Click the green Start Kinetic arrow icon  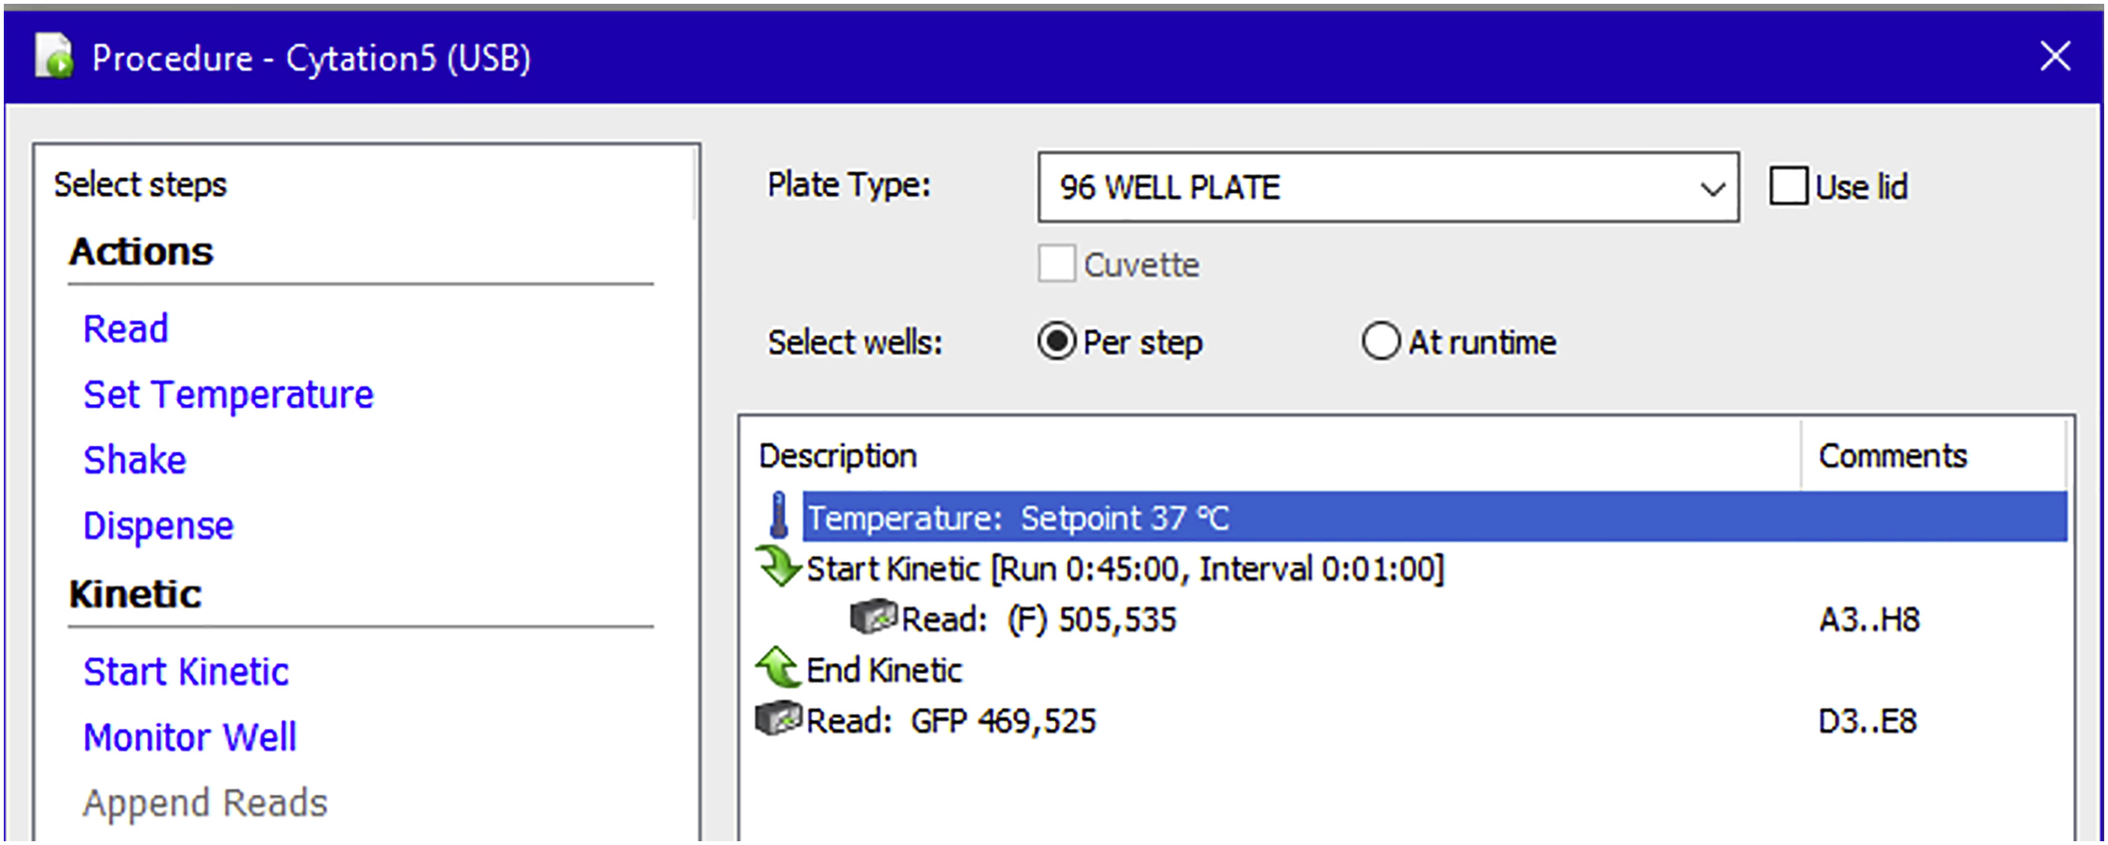tap(778, 566)
